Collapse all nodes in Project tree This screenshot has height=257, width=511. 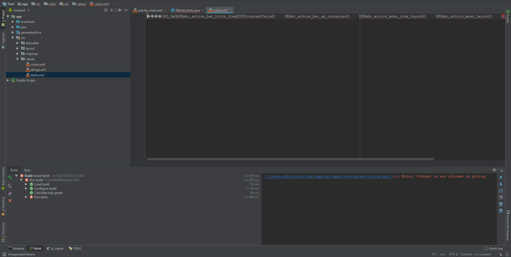tap(112, 10)
